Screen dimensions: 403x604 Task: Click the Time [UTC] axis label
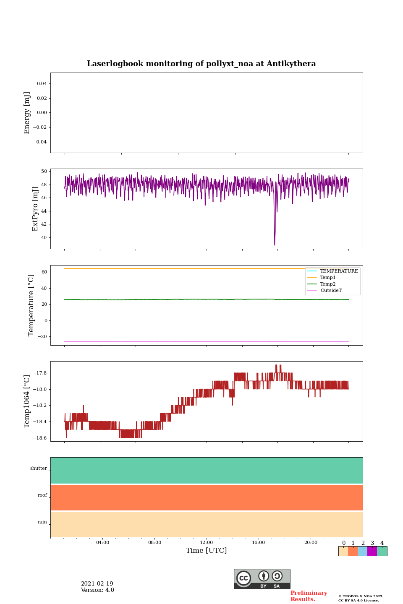(207, 550)
